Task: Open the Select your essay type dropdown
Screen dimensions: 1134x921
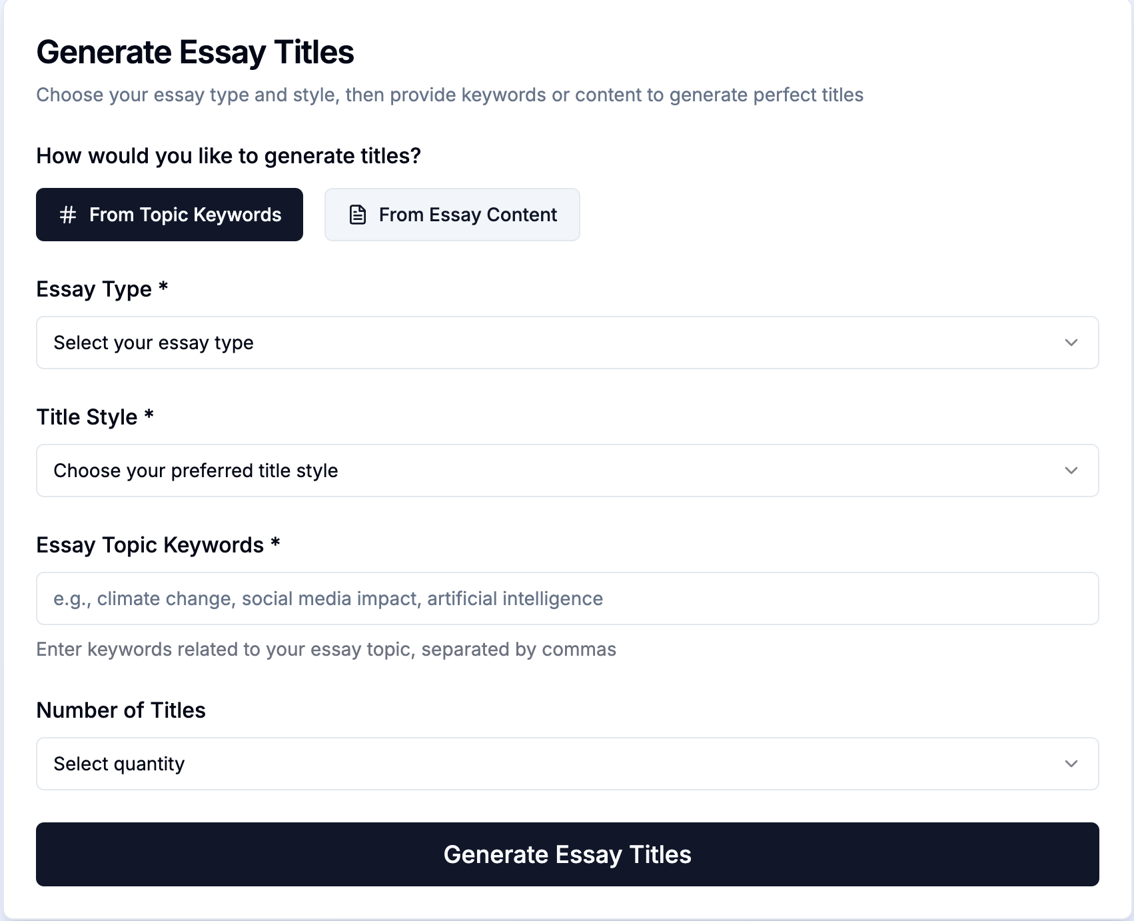Action: pos(566,343)
